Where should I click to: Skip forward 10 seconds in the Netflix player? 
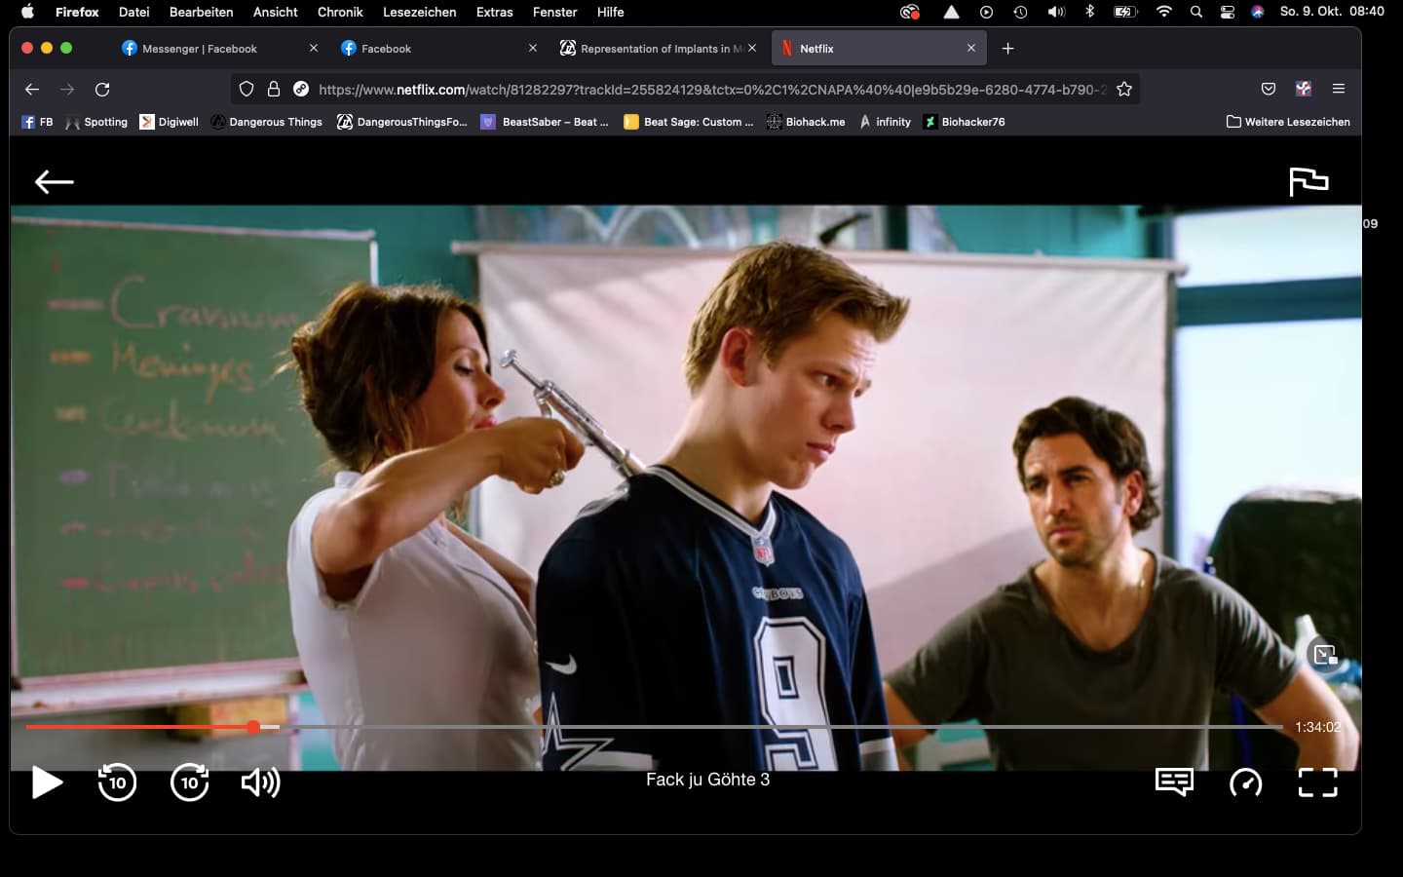pos(189,782)
